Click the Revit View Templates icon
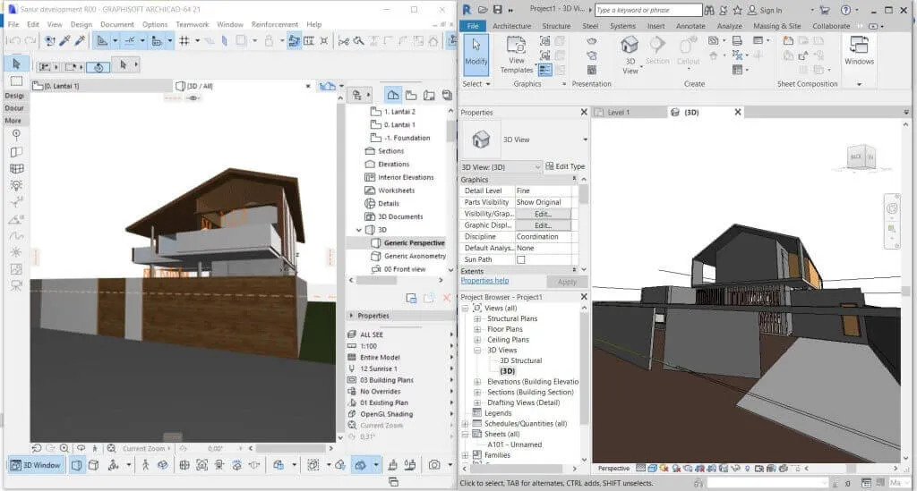The width and height of the screenshot is (917, 491). click(517, 55)
